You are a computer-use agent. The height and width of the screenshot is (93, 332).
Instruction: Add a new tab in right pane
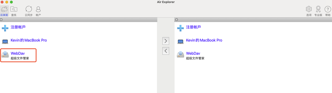tap(177, 20)
